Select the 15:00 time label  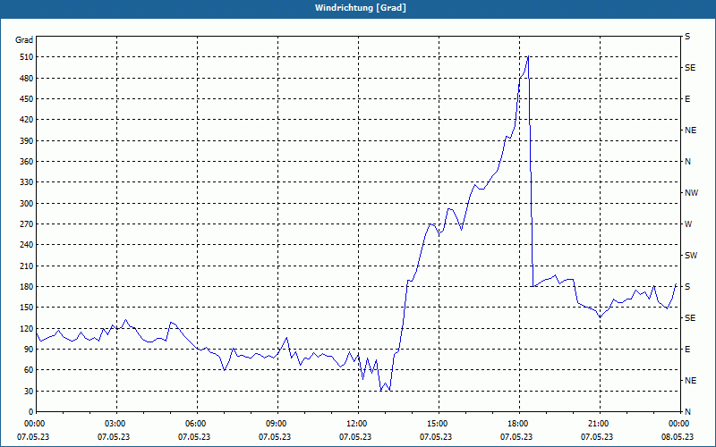[x=439, y=424]
